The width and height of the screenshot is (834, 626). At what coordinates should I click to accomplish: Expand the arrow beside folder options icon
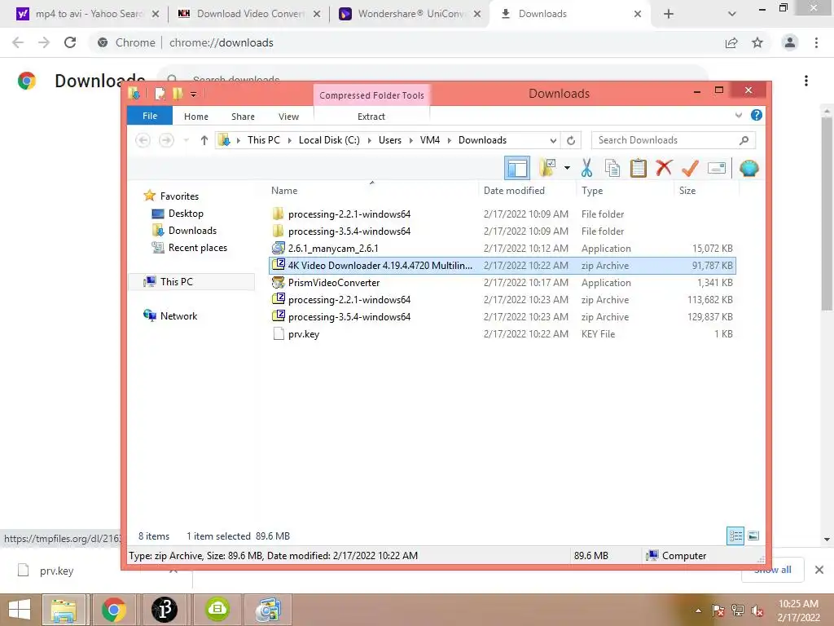[x=567, y=168]
